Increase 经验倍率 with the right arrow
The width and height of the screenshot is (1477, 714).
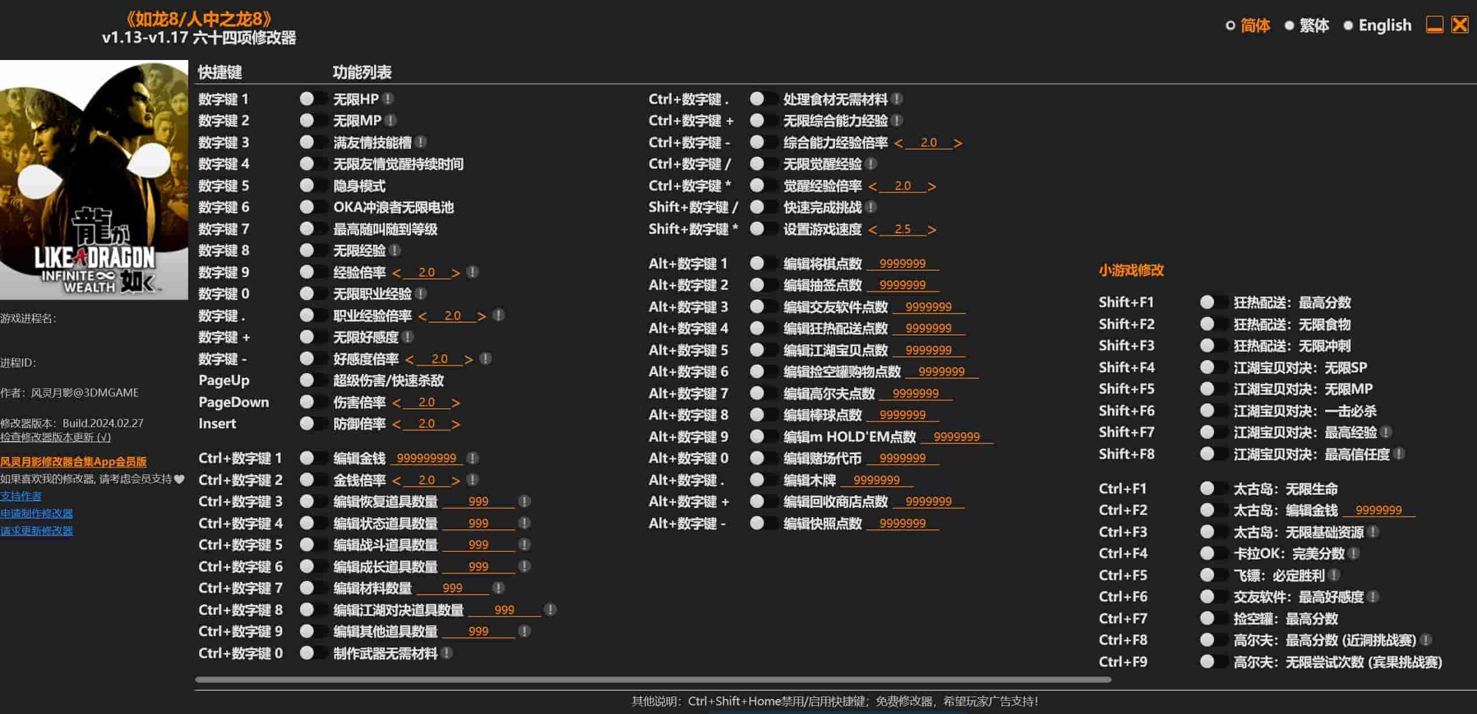click(455, 272)
